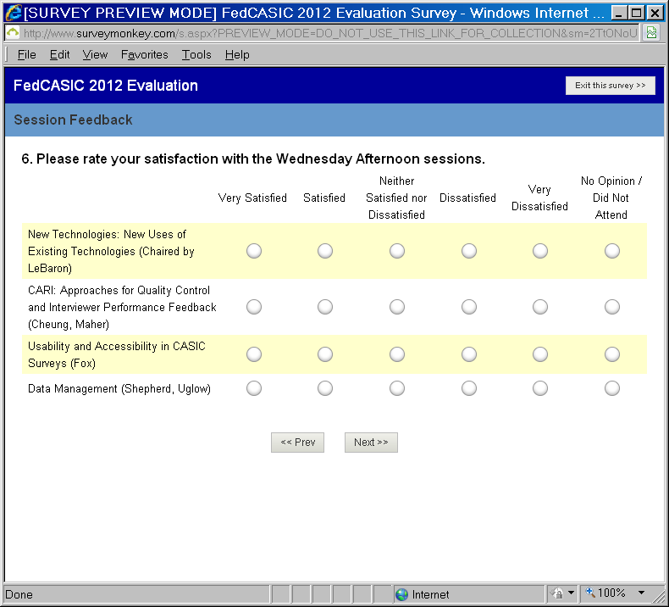This screenshot has height=607, width=669.
Task: Click the SurveyMonkey site icon in address bar
Action: coord(13,33)
